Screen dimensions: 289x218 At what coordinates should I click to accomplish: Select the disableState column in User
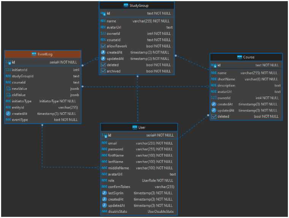click(x=118, y=212)
